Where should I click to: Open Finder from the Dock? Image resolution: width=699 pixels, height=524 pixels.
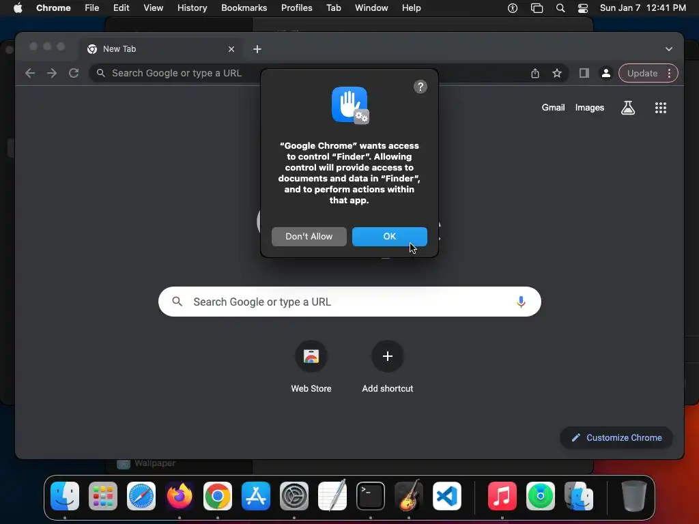65,496
